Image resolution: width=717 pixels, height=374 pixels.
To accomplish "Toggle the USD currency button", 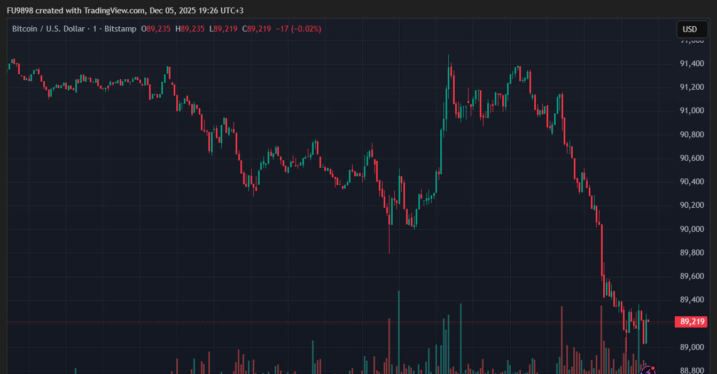I will pos(692,29).
